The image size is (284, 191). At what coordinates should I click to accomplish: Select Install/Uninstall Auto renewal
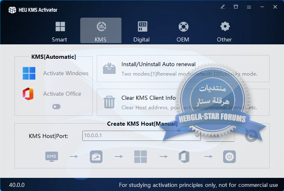tap(158, 64)
